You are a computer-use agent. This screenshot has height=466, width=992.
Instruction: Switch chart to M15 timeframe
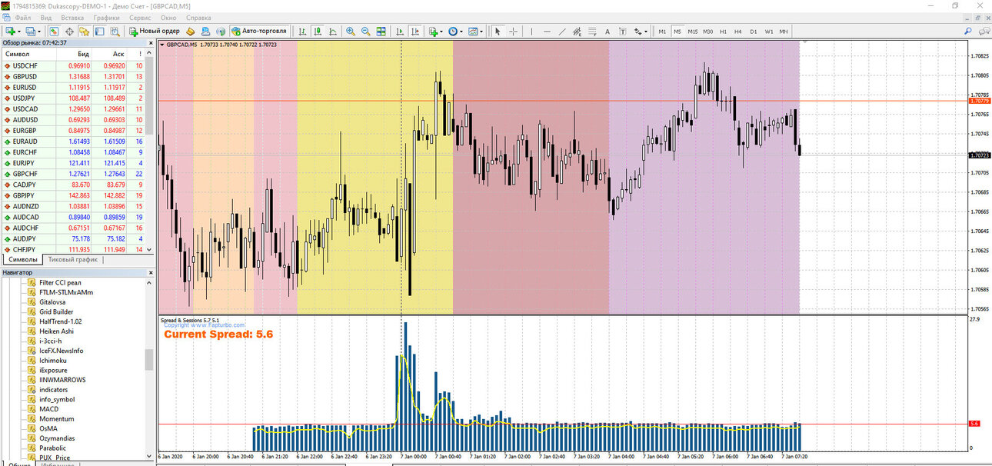[x=693, y=32]
